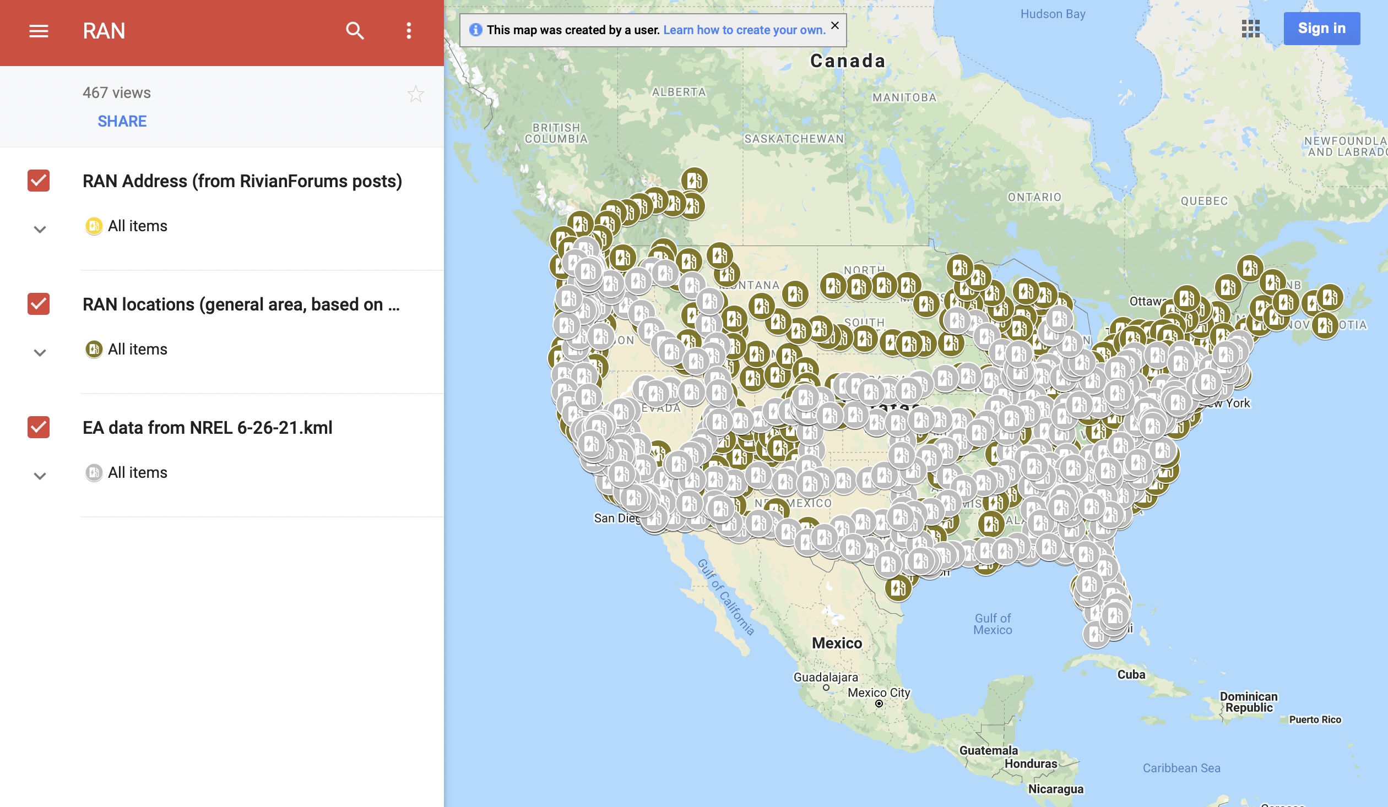Click the Mexico country label on the map
Image resolution: width=1388 pixels, height=807 pixels.
coord(837,643)
